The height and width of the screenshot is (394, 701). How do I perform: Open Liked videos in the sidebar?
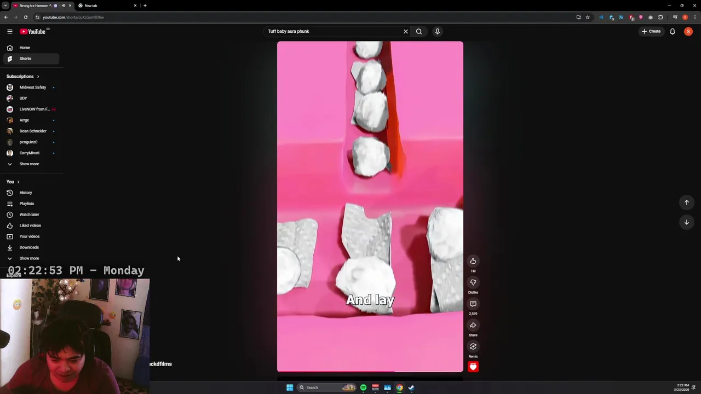tap(30, 225)
